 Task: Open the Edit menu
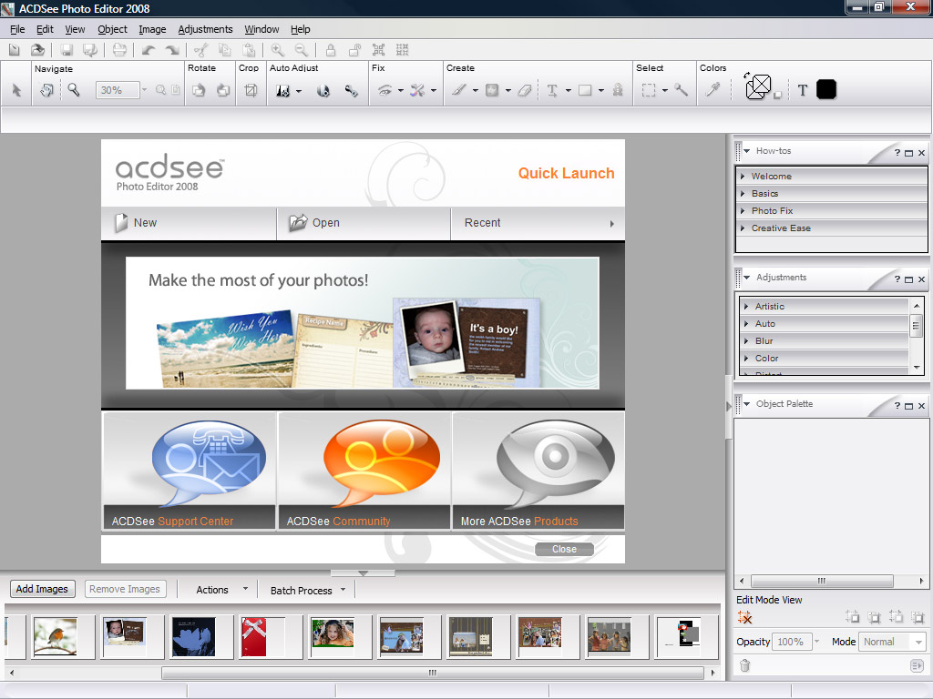[x=45, y=29]
